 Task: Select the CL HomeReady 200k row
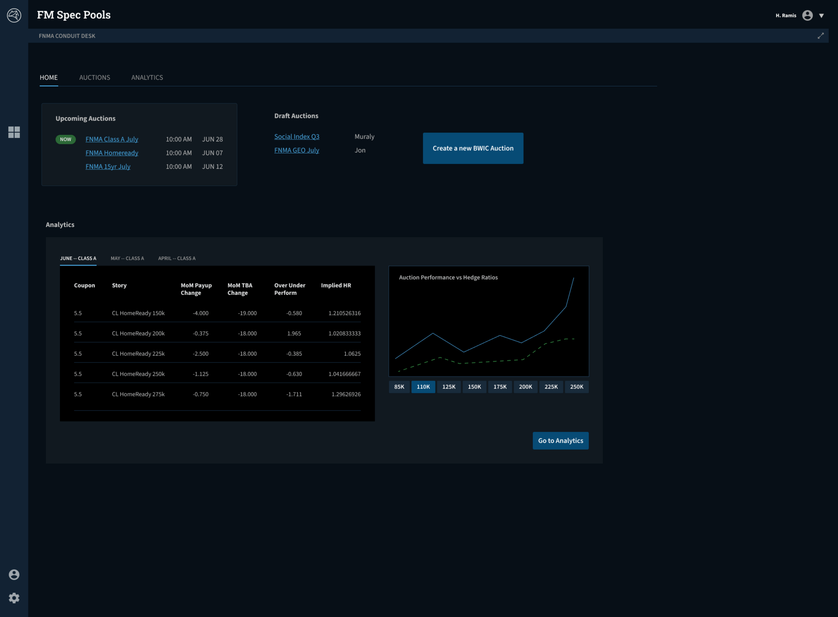[217, 333]
